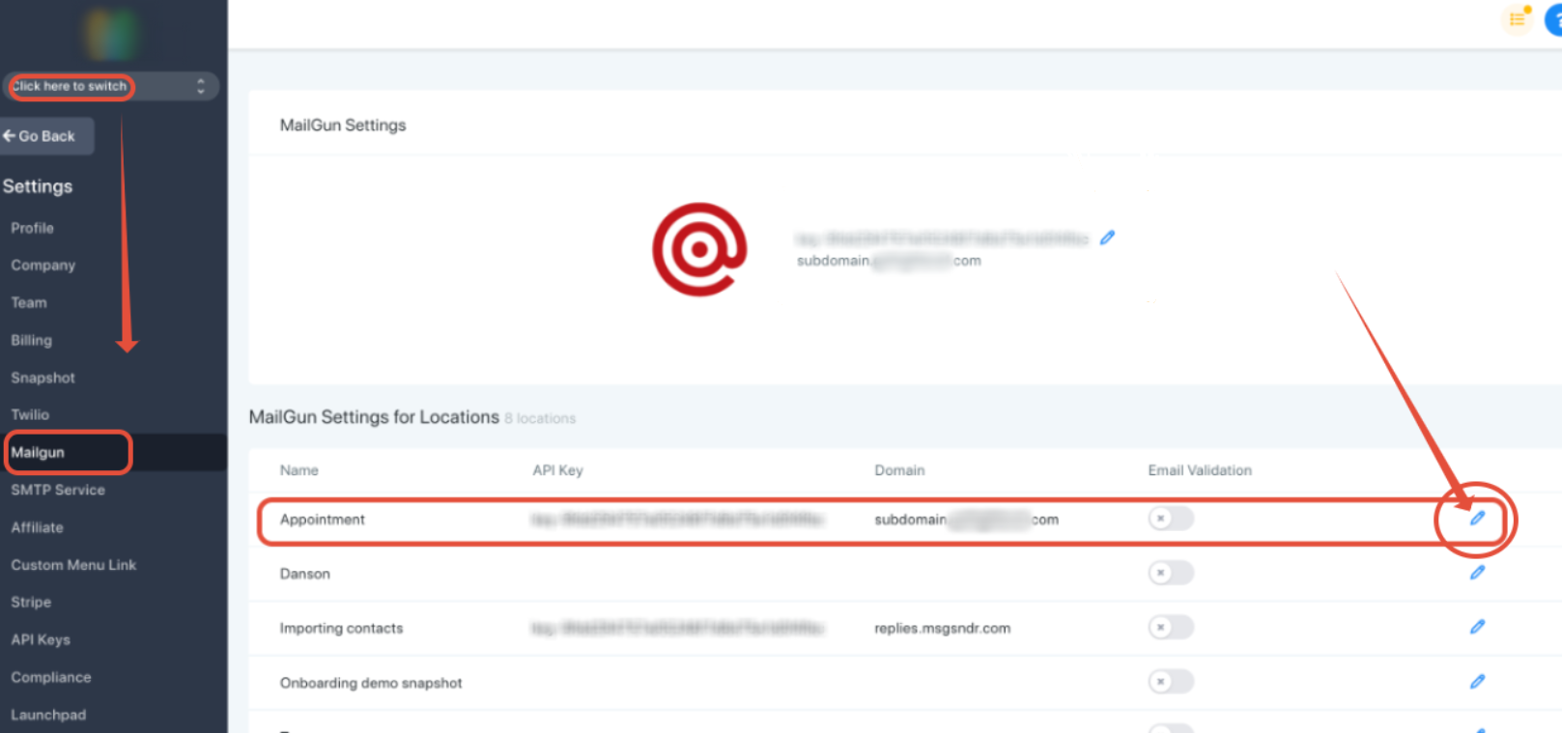
Task: Click the Name column header
Action: pos(298,470)
